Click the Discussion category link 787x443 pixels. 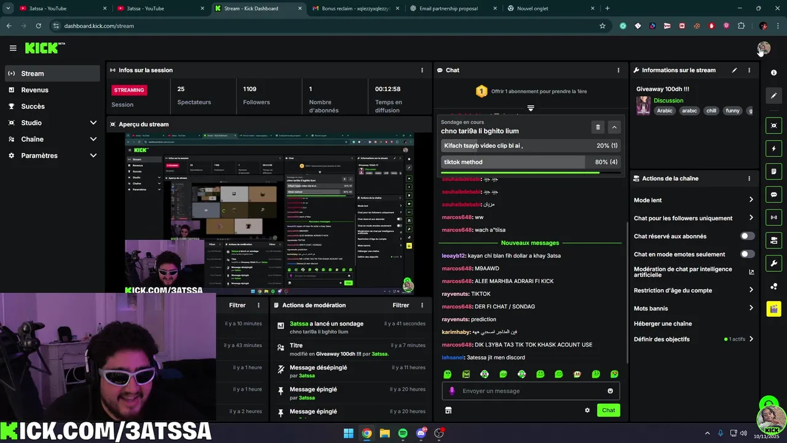click(668, 100)
